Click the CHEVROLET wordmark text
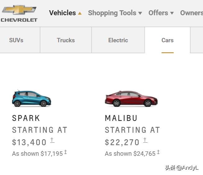This screenshot has width=203, height=175. pos(19,20)
